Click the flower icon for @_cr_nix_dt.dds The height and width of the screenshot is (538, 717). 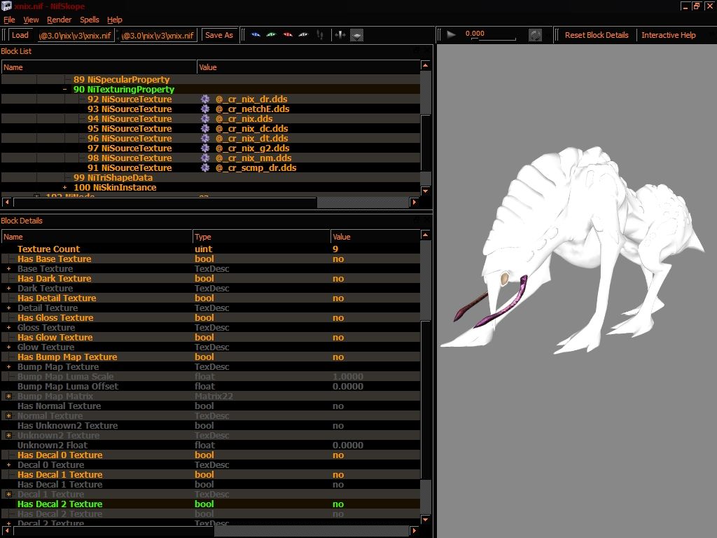coord(205,139)
